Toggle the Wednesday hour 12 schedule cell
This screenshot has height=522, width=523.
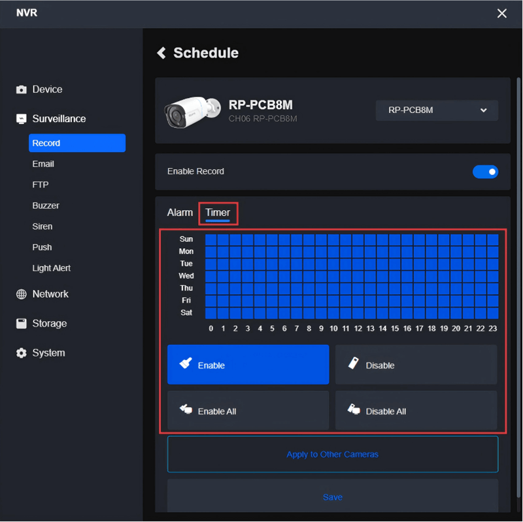(358, 276)
